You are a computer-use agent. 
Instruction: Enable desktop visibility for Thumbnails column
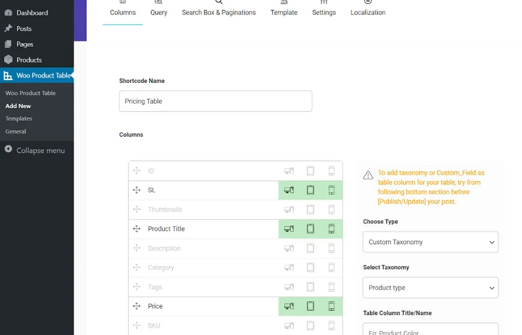(x=289, y=209)
